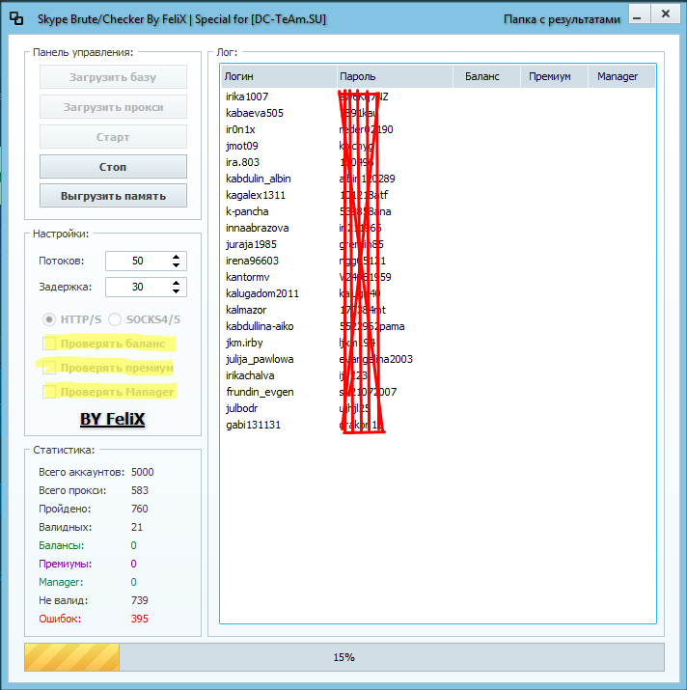The image size is (687, 690).
Task: Sort by the Логин column header
Action: tap(279, 76)
